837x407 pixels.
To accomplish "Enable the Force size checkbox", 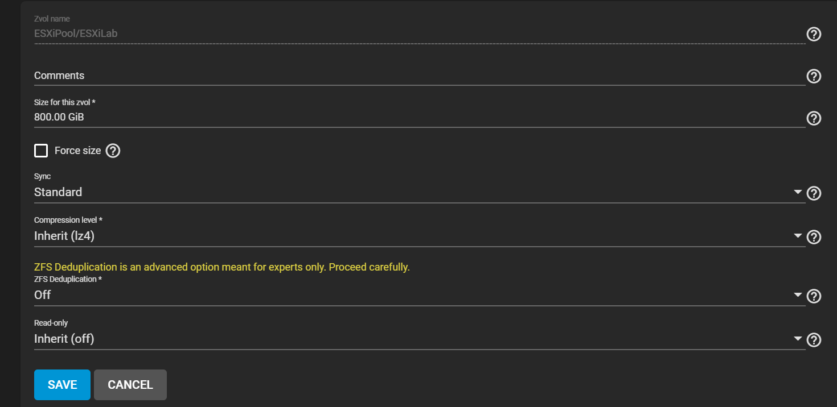I will point(41,151).
